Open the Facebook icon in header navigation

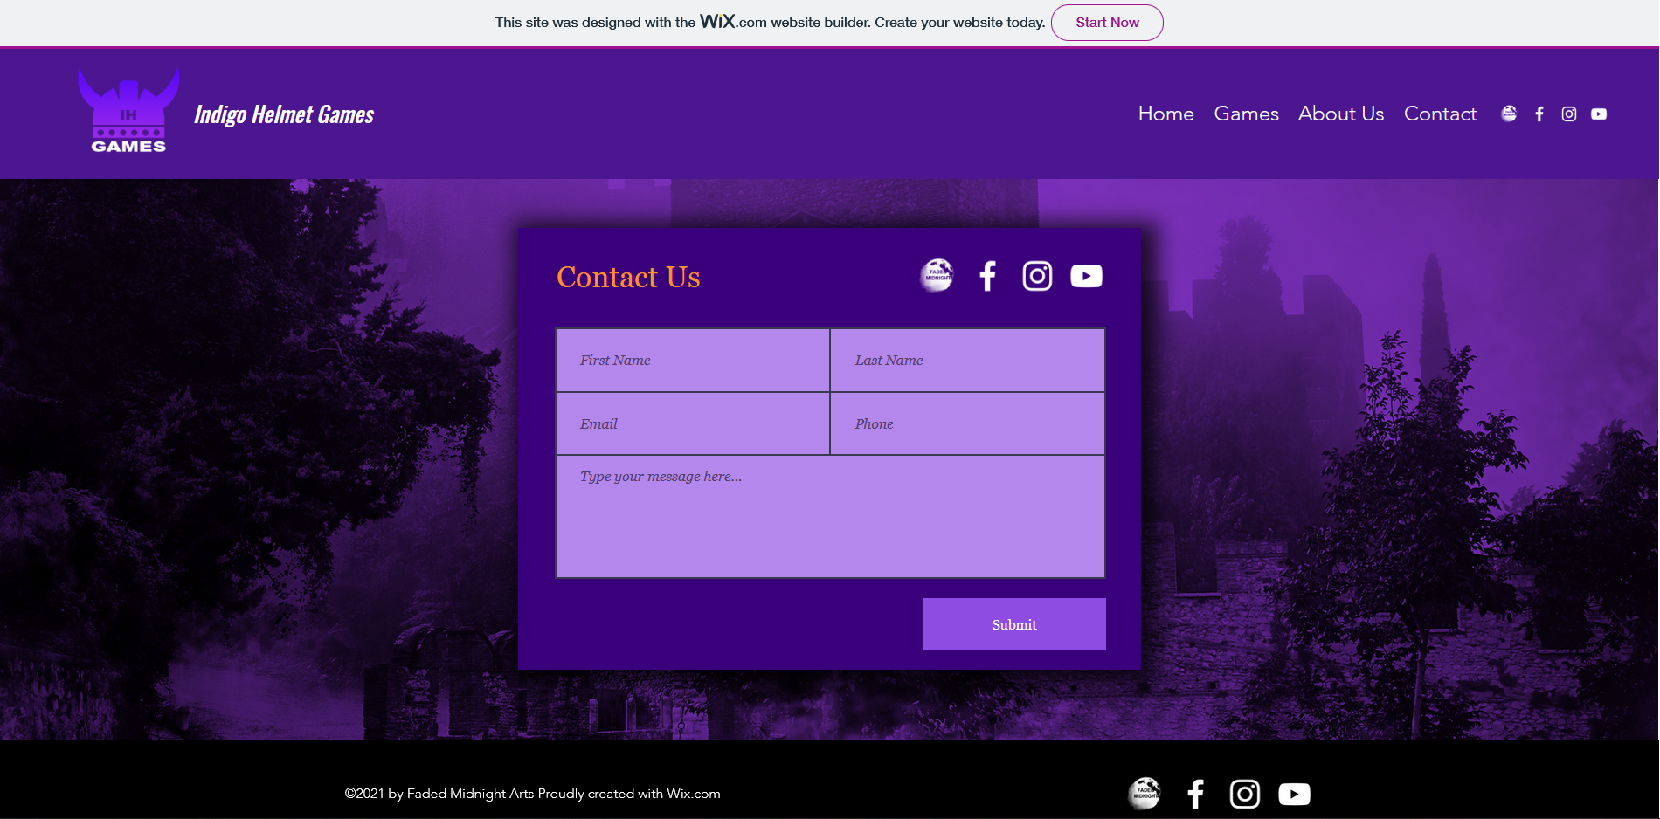pos(1539,114)
